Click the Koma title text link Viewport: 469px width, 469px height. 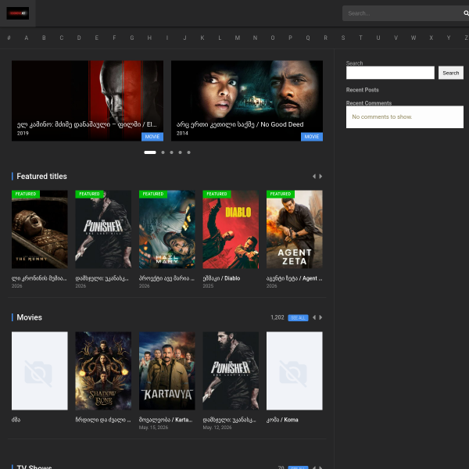[282, 420]
